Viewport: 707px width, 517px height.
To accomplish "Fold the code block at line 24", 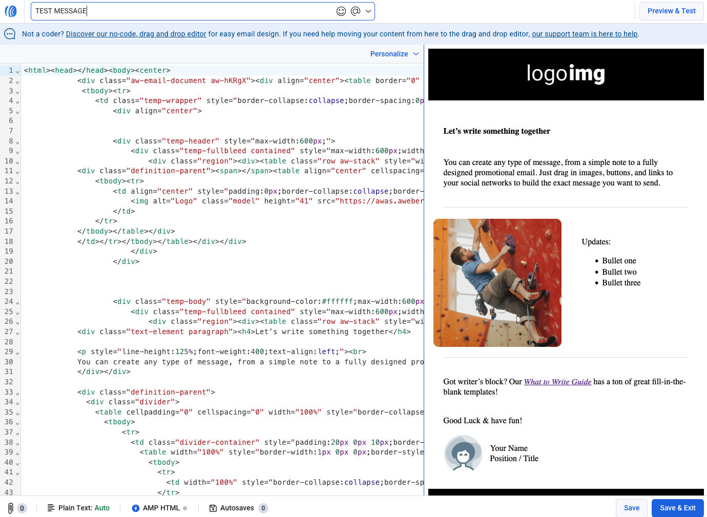I will (17, 302).
